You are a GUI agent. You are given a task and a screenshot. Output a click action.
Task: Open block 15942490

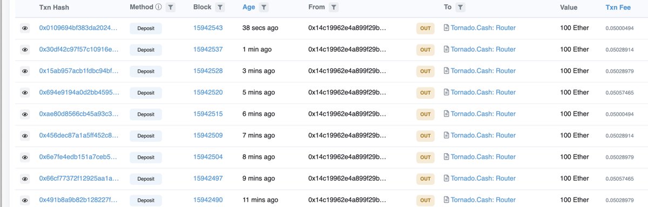click(208, 201)
